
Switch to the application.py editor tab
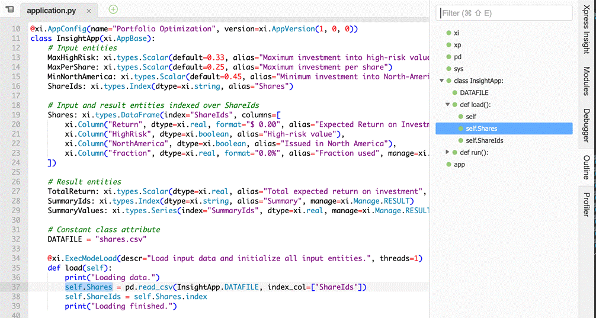51,11
